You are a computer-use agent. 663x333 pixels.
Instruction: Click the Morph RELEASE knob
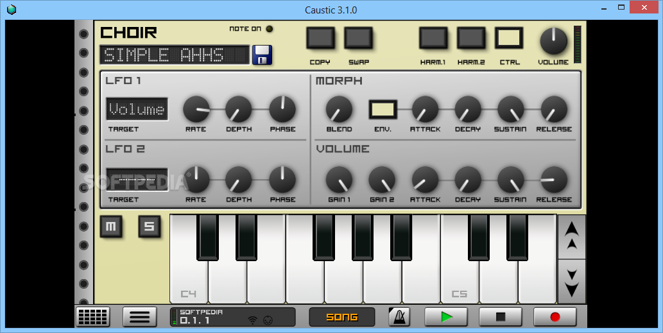[554, 109]
